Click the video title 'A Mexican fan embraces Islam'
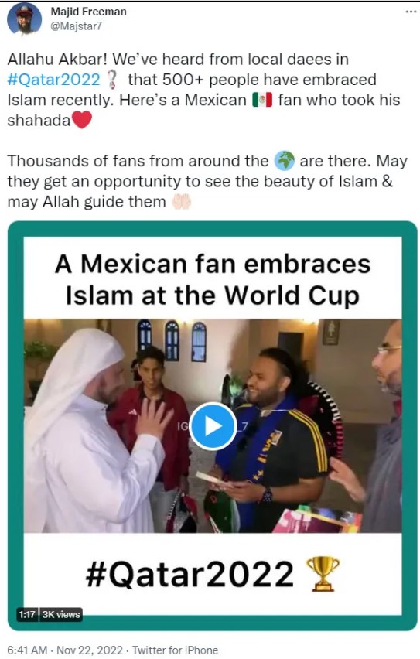 tap(213, 279)
